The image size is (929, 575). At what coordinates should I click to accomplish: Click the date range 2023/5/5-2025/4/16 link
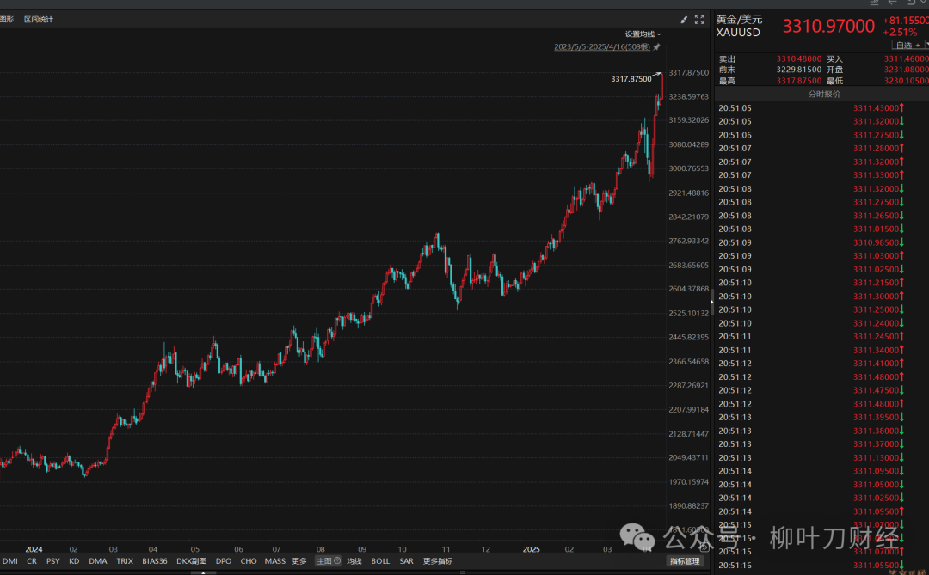[602, 46]
